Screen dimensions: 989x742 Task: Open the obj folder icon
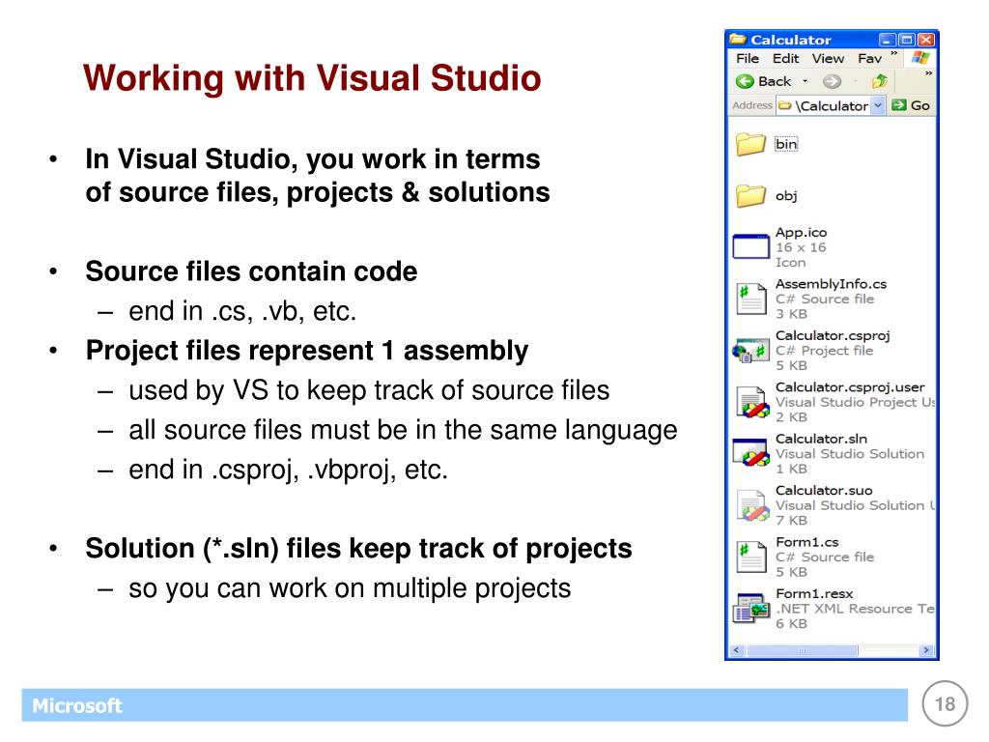[749, 196]
